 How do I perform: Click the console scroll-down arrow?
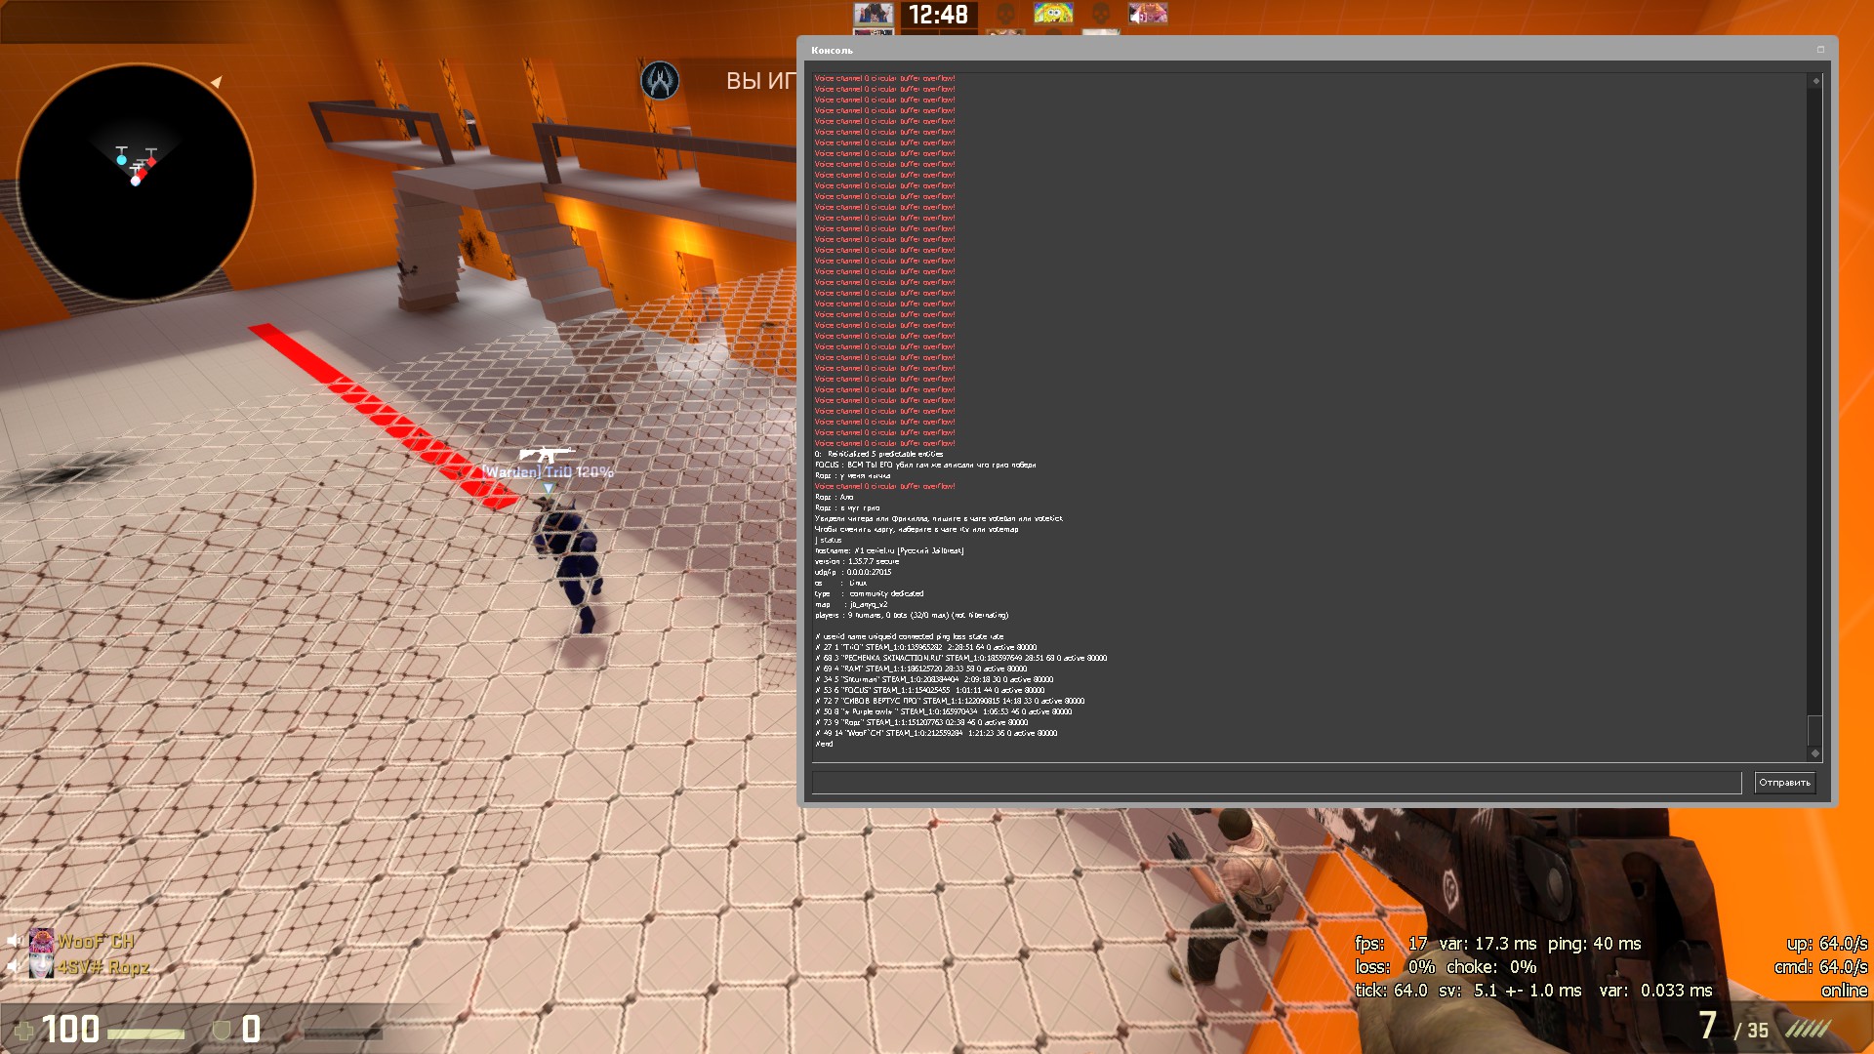tap(1815, 752)
